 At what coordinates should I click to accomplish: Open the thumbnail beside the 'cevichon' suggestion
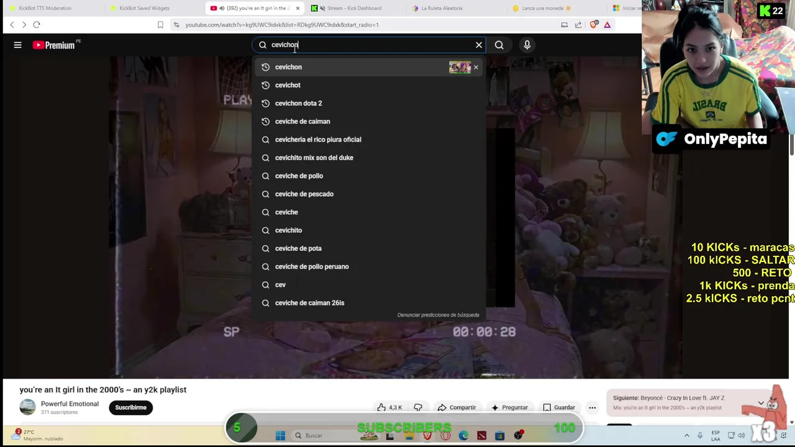(460, 67)
